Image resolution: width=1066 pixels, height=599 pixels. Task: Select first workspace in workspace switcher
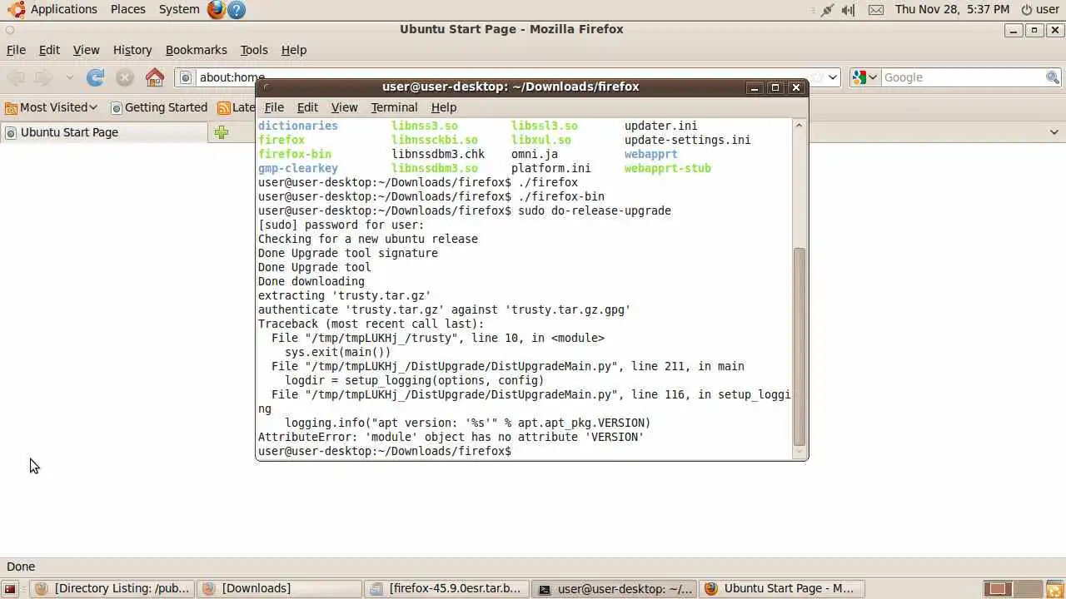(997, 589)
